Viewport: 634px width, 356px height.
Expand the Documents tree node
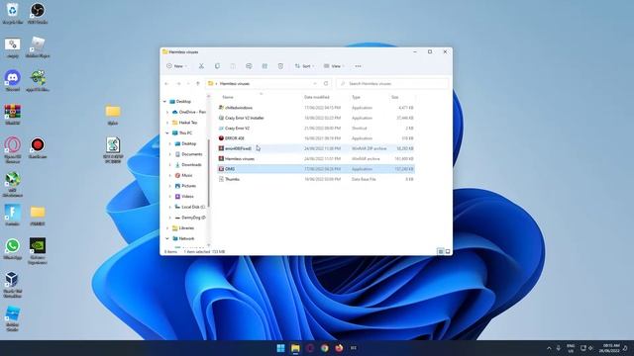[169, 154]
